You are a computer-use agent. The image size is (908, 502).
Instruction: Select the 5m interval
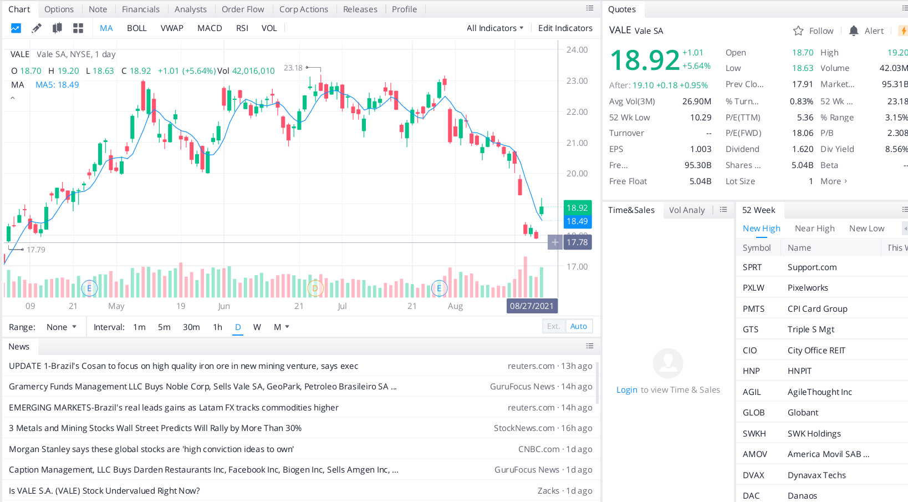[164, 327]
